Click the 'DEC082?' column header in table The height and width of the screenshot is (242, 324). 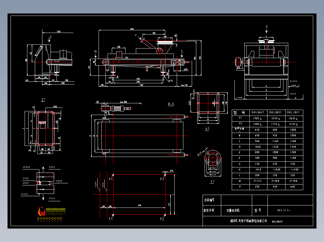coord(275,112)
